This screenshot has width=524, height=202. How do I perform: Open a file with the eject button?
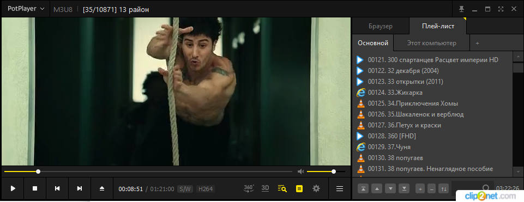pyautogui.click(x=102, y=188)
